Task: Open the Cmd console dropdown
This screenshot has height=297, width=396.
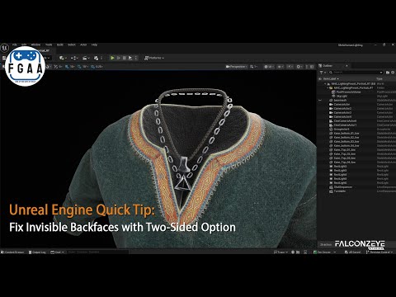Action: (x=58, y=252)
